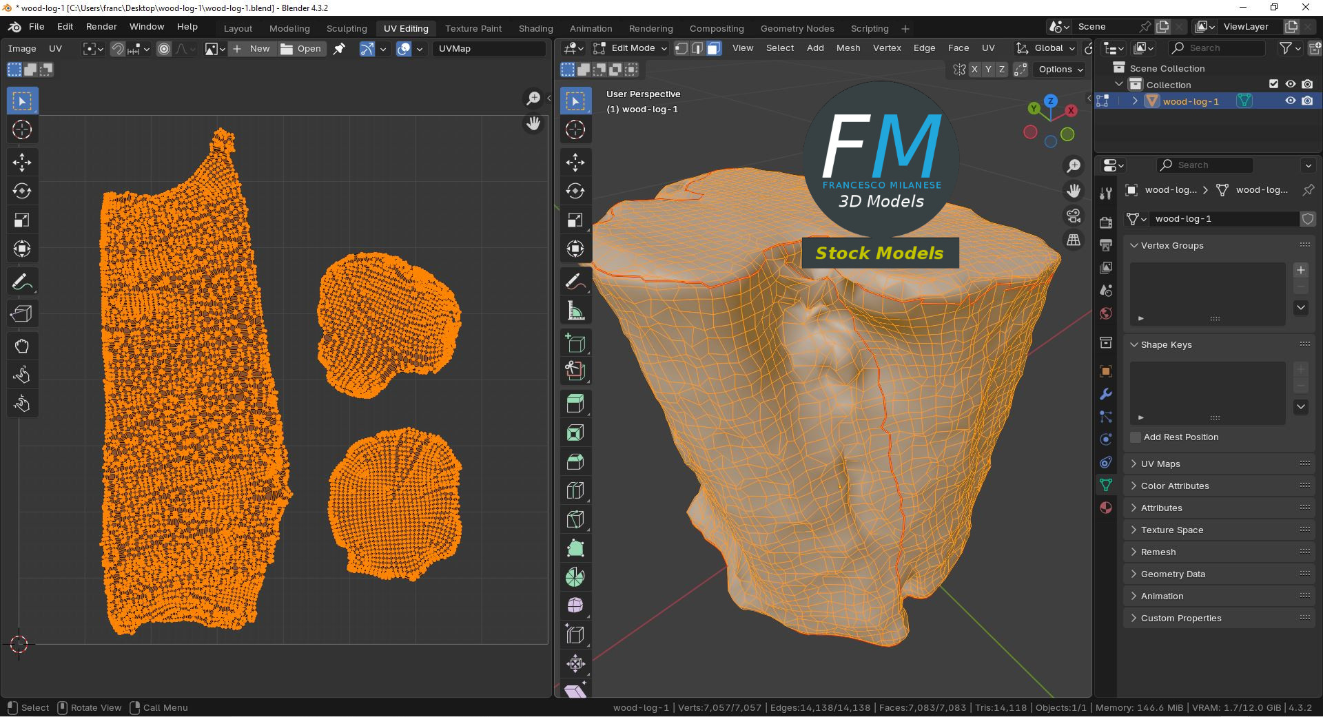
Task: Toggle Collection exclude checkbox in outliner
Action: (x=1273, y=84)
